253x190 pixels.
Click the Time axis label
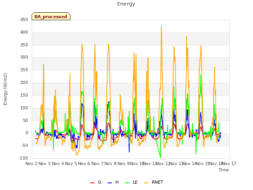224,170
